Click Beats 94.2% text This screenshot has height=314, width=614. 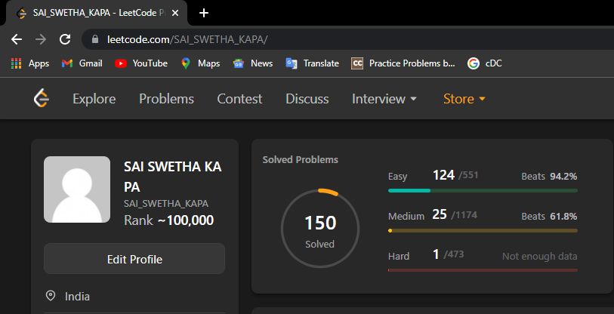(549, 176)
